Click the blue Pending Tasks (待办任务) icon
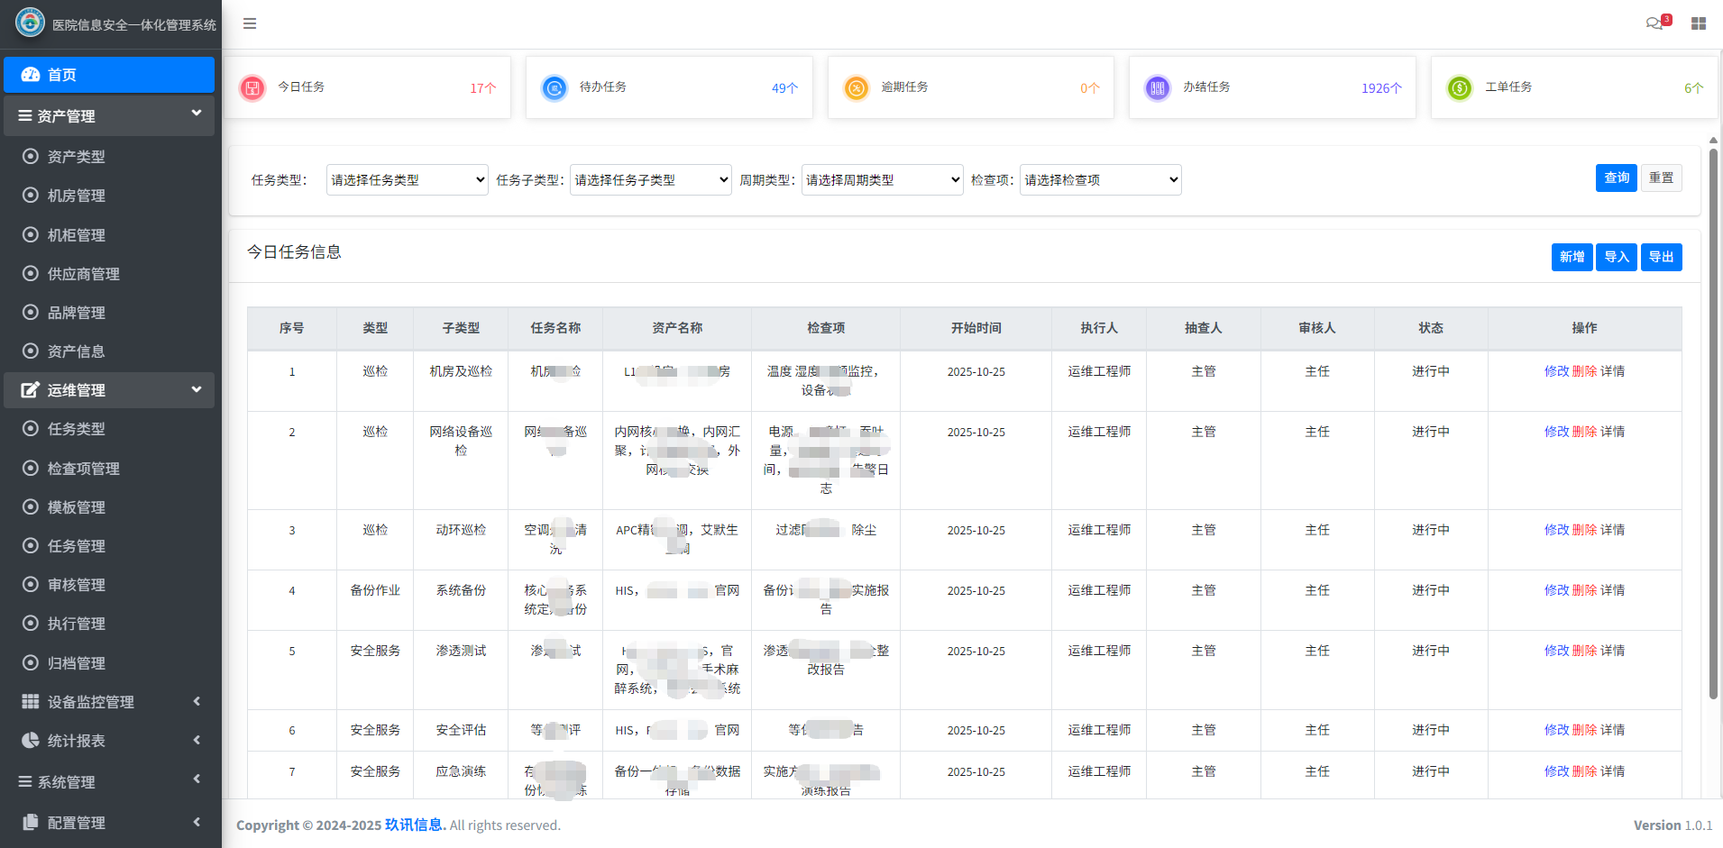Screen dimensions: 1723x848 tap(554, 88)
